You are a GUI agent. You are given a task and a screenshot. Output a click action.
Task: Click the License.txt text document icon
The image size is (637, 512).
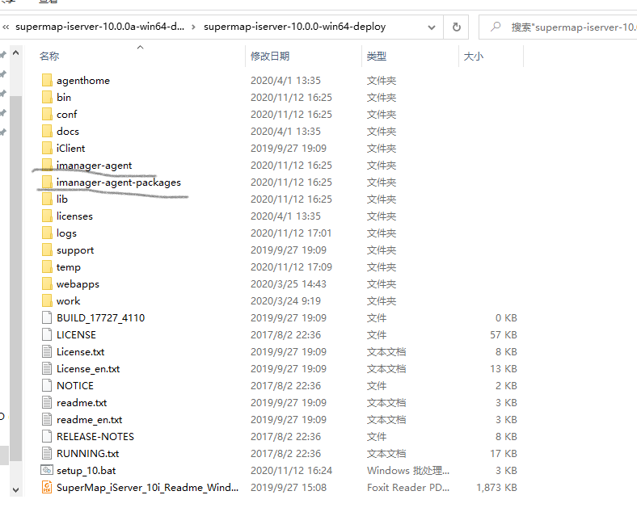(x=47, y=352)
